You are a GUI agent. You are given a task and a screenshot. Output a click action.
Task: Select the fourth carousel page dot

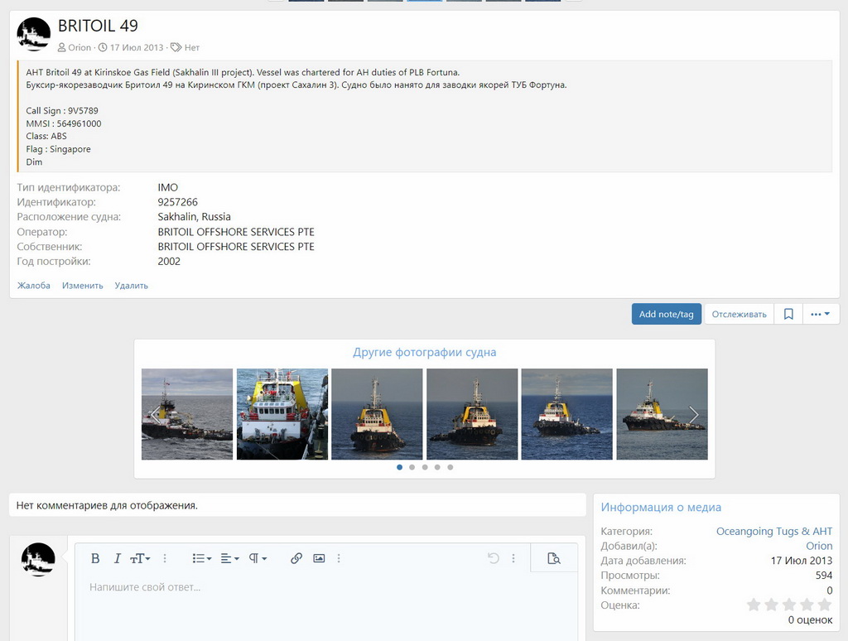click(437, 467)
